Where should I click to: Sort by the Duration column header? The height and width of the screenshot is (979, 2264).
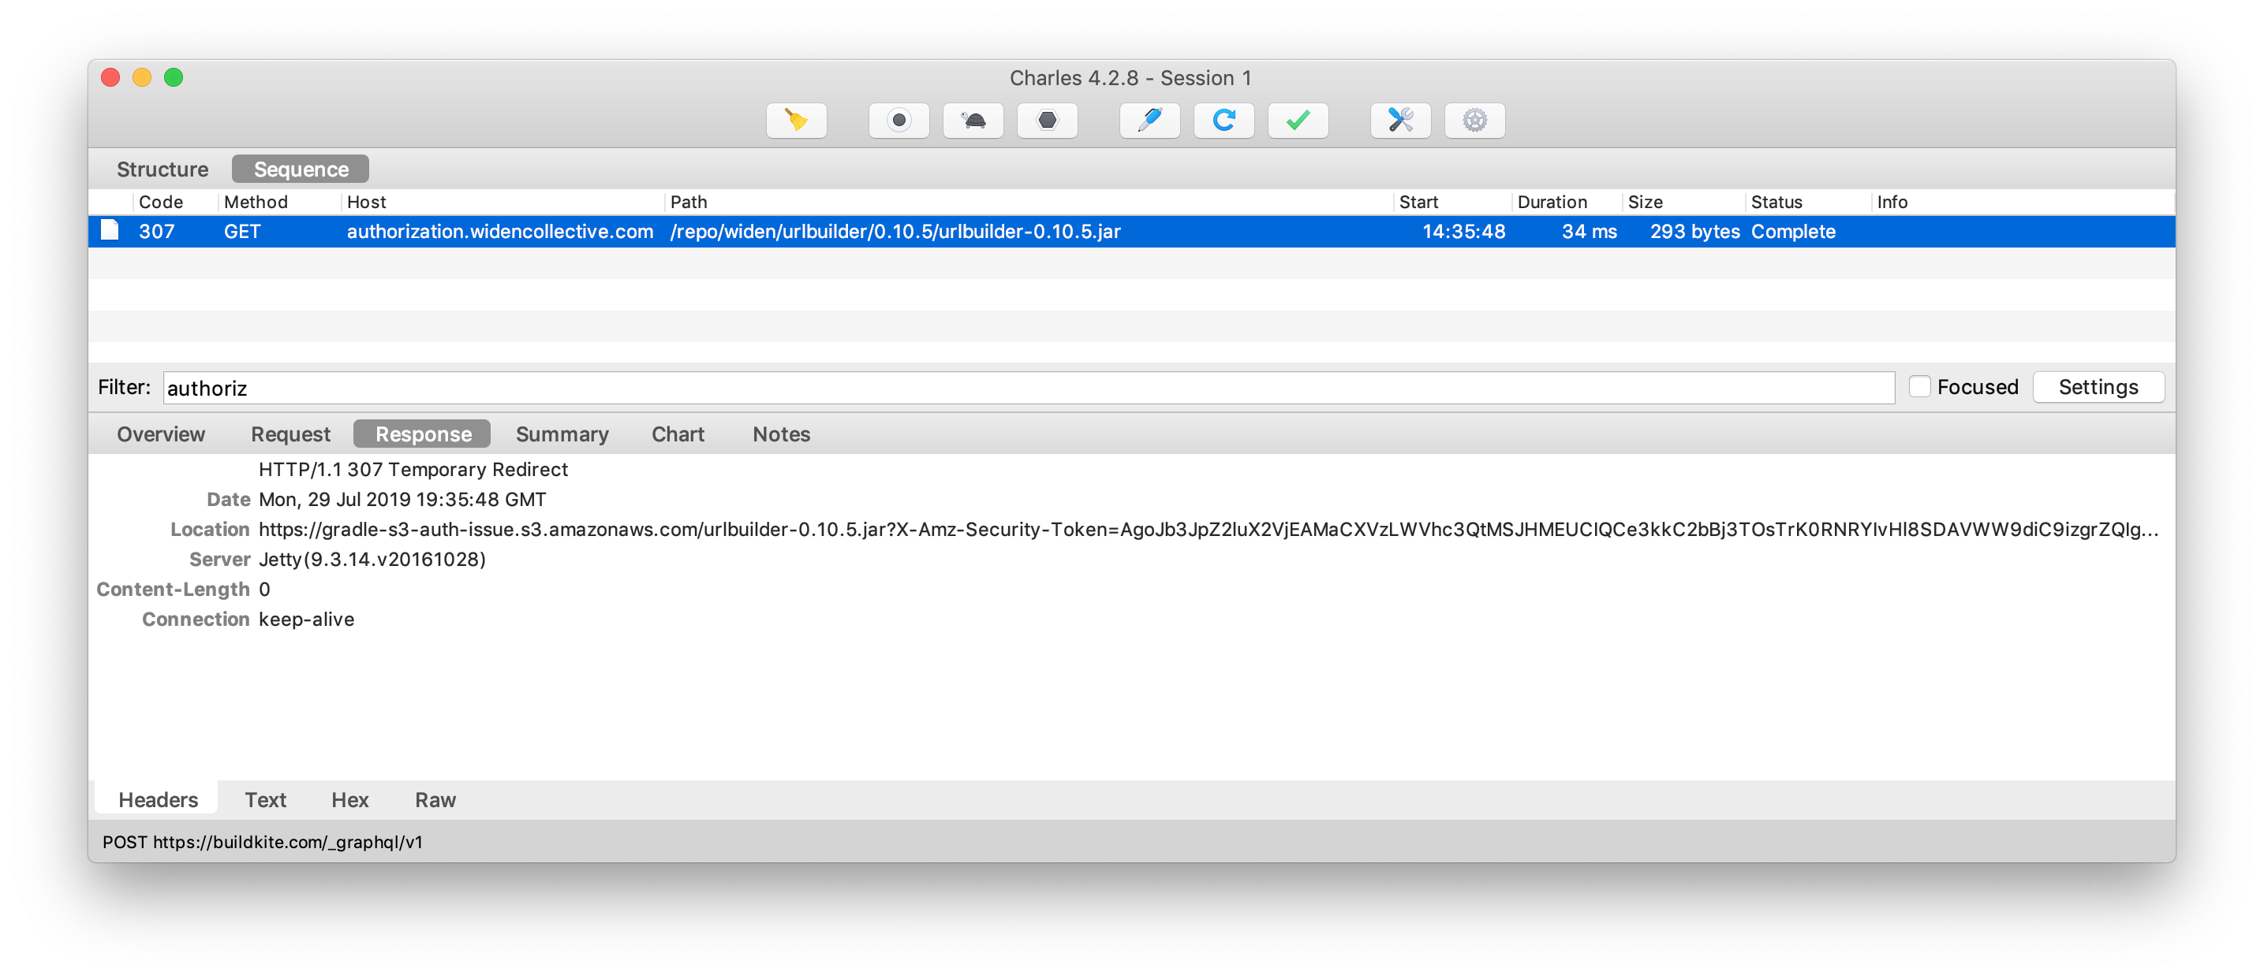tap(1552, 202)
